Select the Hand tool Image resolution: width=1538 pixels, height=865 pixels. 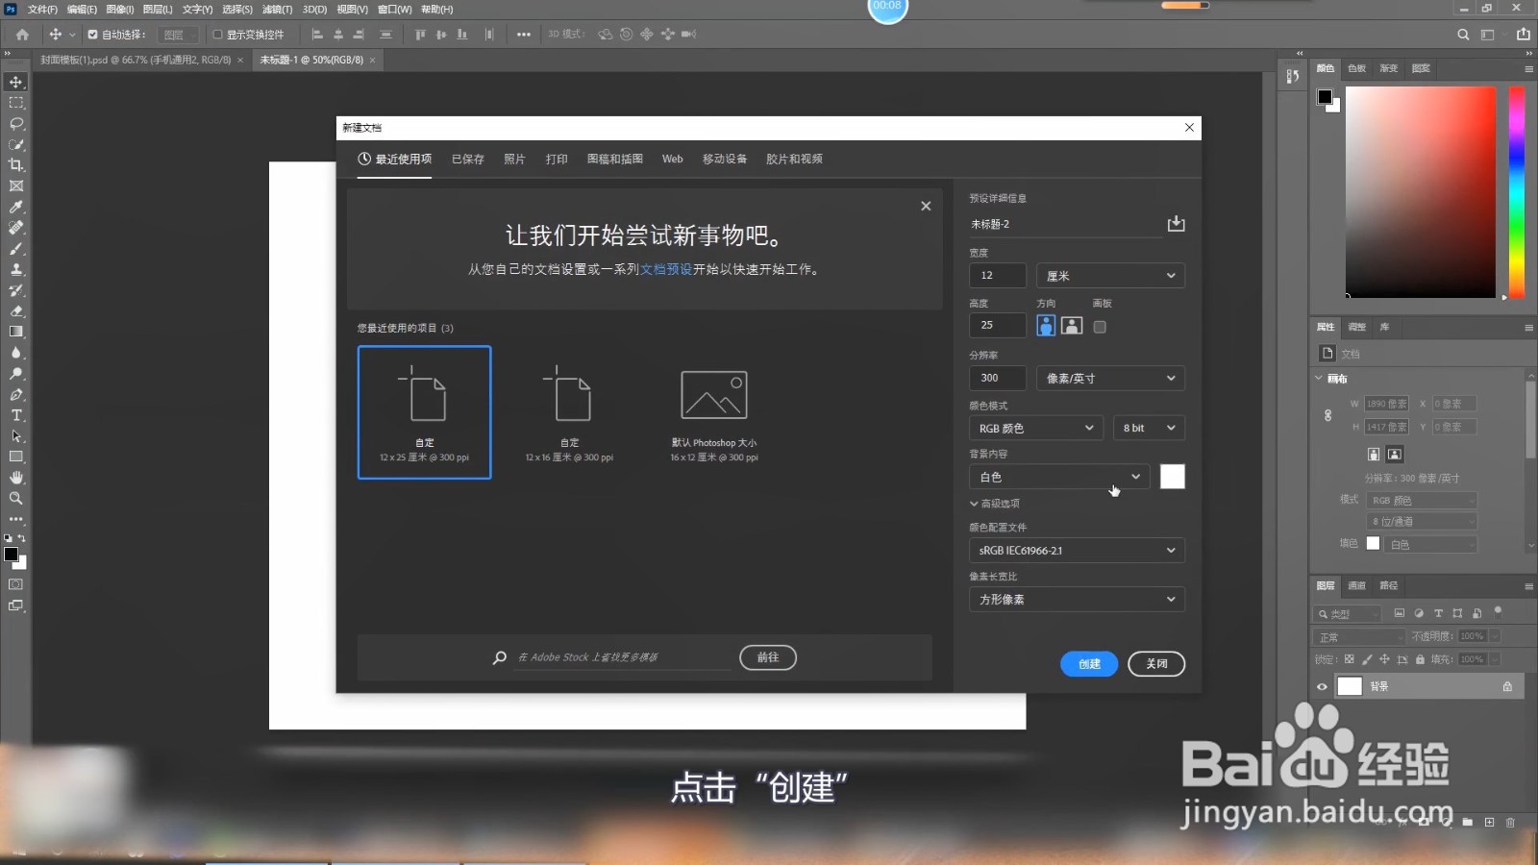(x=15, y=477)
